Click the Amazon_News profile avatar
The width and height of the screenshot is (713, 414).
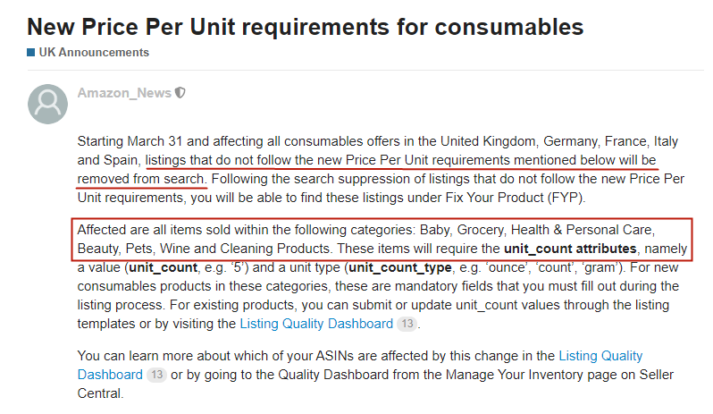[47, 104]
